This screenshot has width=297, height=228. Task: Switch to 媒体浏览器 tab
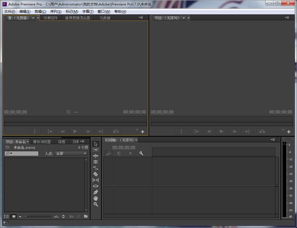click(x=42, y=142)
